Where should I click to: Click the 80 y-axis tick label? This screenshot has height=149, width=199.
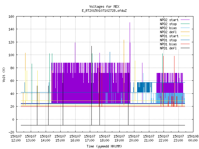coord(12,68)
